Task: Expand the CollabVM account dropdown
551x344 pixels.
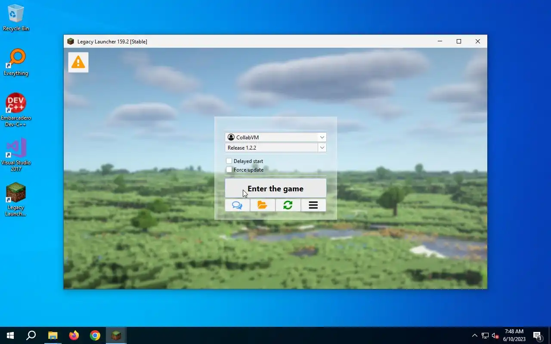Action: tap(322, 137)
